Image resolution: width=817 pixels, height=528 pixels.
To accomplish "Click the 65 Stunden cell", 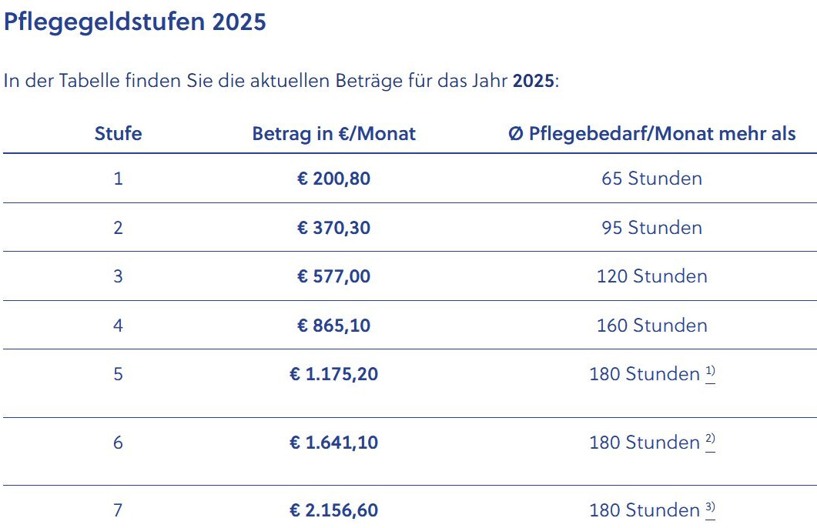I will pyautogui.click(x=651, y=179).
